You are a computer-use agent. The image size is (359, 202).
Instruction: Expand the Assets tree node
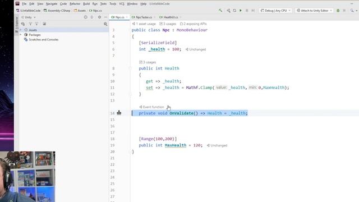pyautogui.click(x=21, y=30)
